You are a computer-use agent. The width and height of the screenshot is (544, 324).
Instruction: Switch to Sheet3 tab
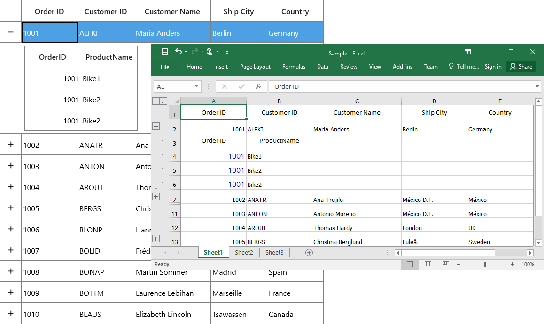[x=274, y=253]
